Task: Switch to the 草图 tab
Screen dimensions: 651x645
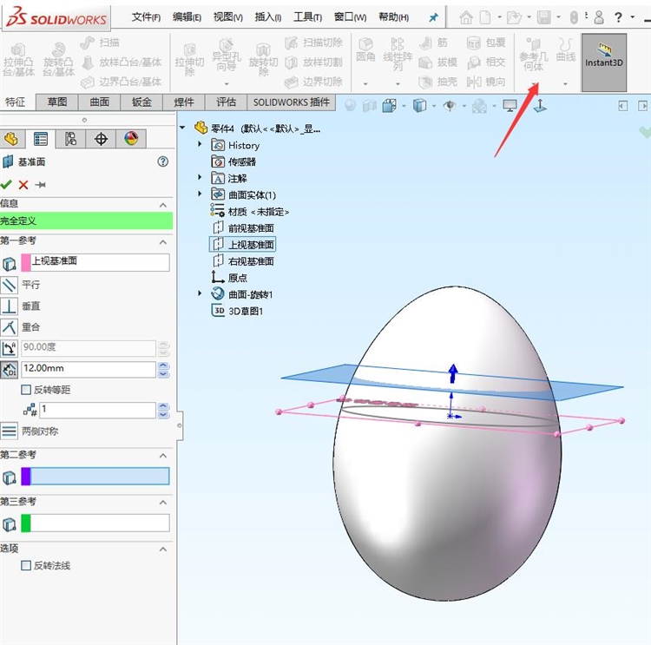Action: [57, 102]
